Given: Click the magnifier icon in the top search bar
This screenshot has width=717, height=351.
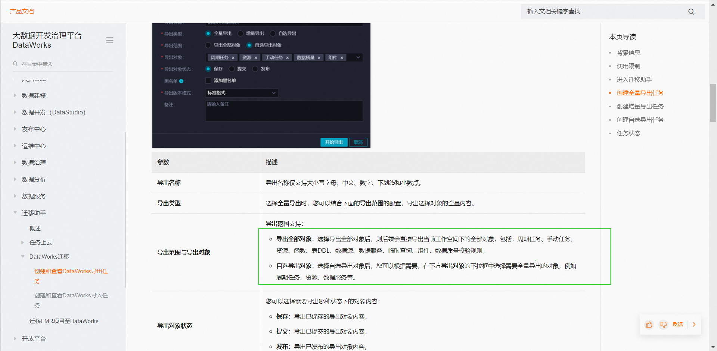Looking at the screenshot, I should point(691,12).
